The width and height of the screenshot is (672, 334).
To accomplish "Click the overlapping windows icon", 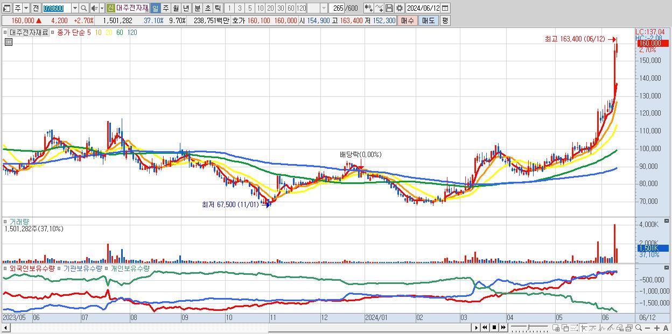I will (x=565, y=328).
